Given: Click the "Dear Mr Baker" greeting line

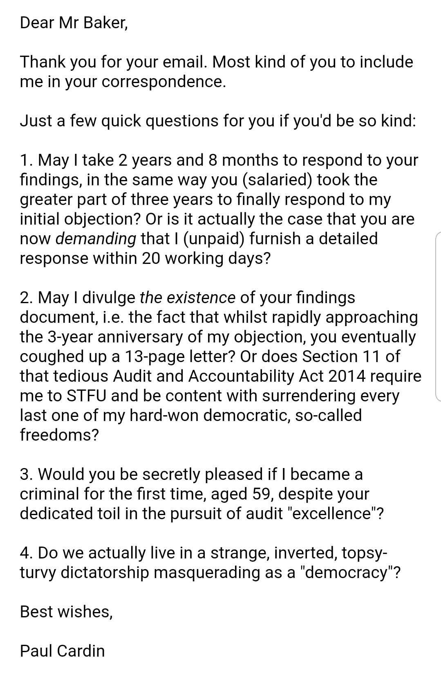Looking at the screenshot, I should [74, 23].
